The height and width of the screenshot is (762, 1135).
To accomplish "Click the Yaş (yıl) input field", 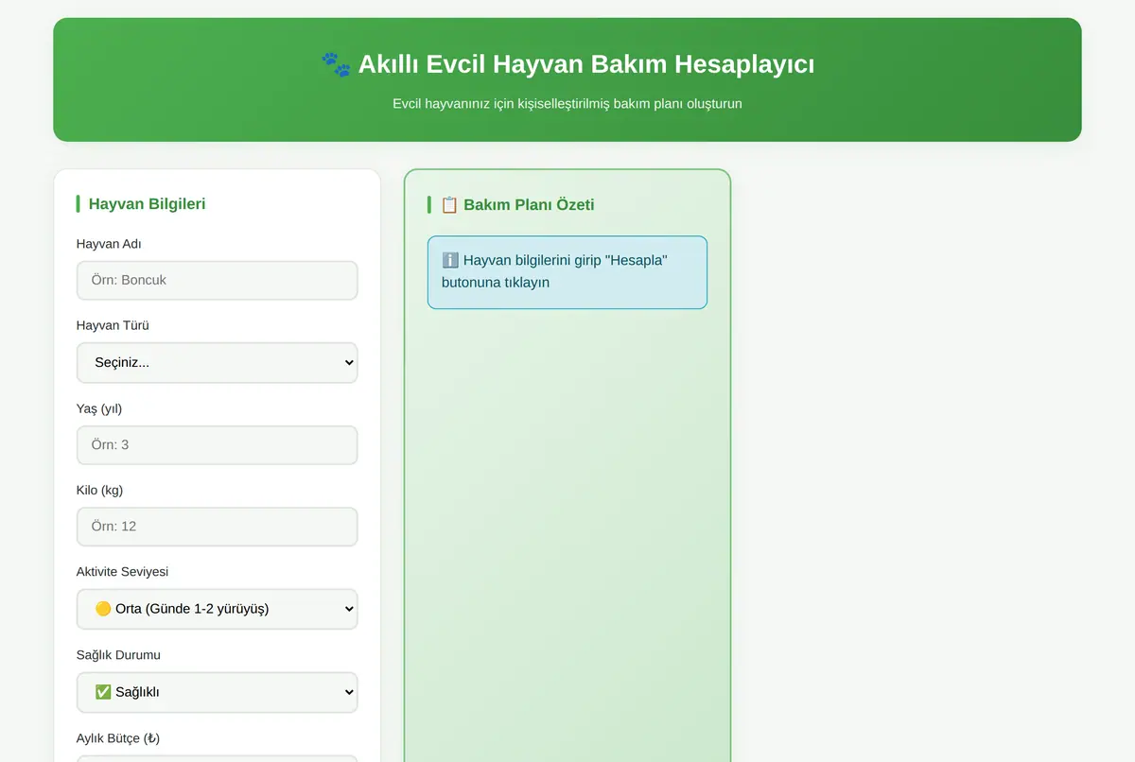I will (x=217, y=444).
